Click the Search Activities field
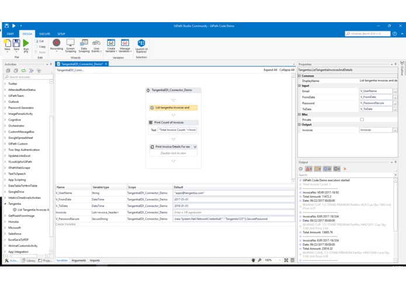Viewport: 406px width, 288px height. 29,77
